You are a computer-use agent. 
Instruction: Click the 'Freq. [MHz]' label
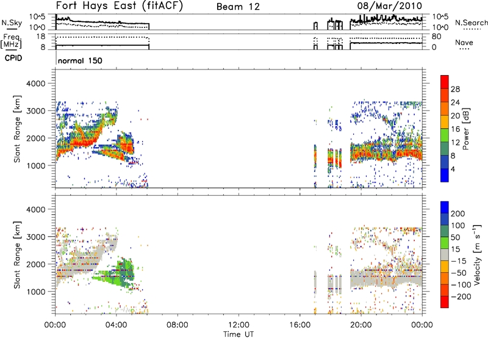(x=12, y=41)
